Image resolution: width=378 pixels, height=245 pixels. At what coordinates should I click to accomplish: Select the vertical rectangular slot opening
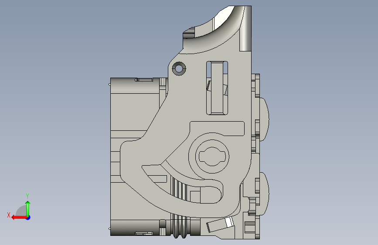point(217,88)
